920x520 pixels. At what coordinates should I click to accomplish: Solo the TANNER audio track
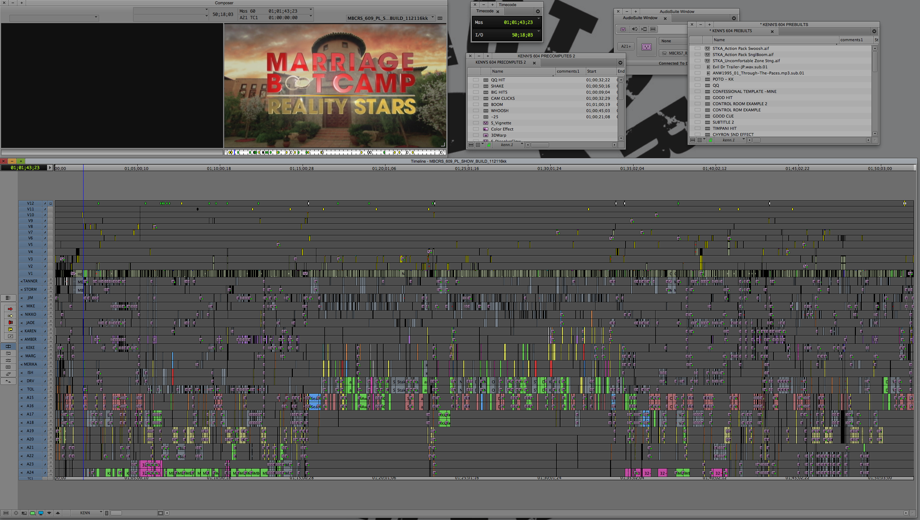(51, 279)
